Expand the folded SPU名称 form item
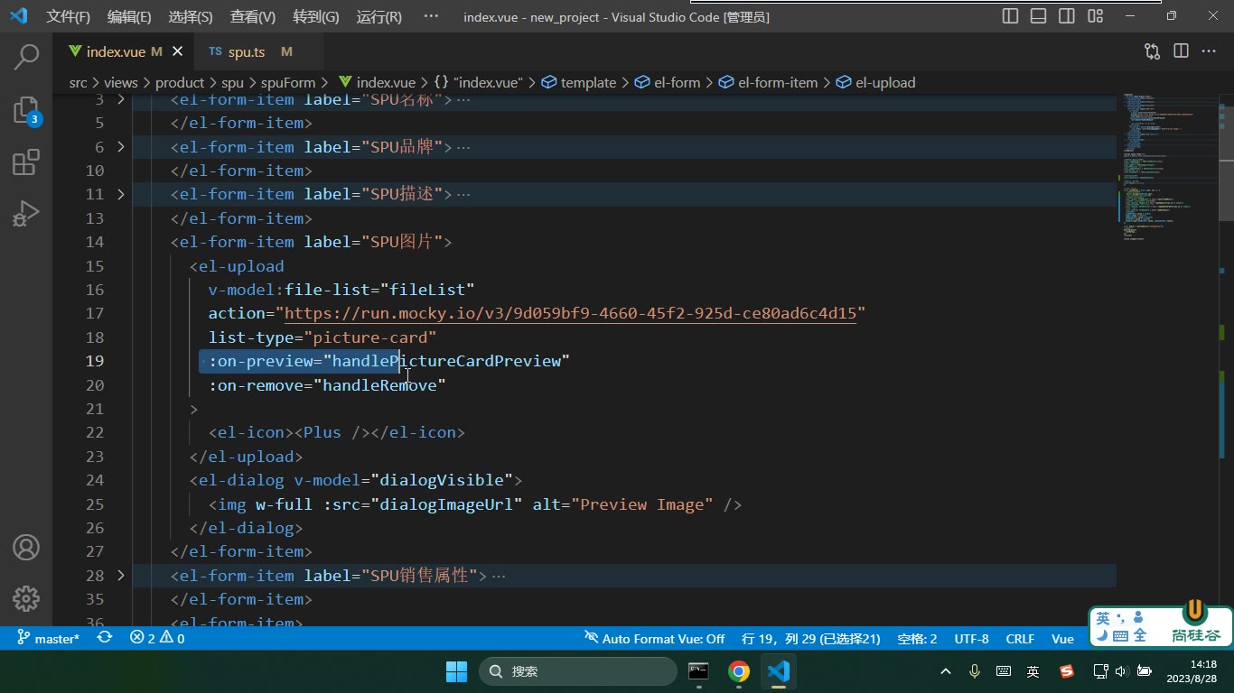The width and height of the screenshot is (1234, 693). [121, 99]
